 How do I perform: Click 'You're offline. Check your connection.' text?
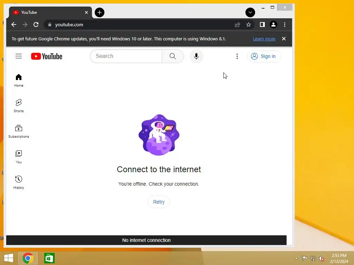159,184
